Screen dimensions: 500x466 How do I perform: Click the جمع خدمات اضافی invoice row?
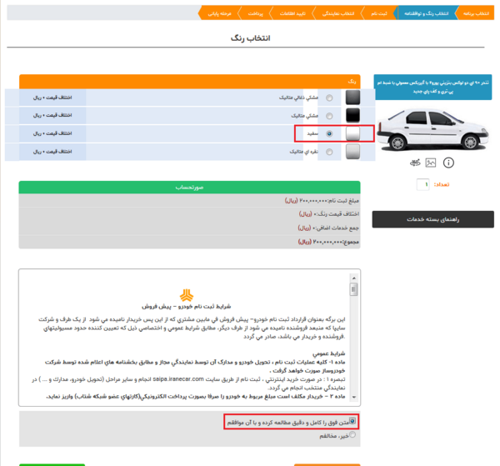point(189,228)
